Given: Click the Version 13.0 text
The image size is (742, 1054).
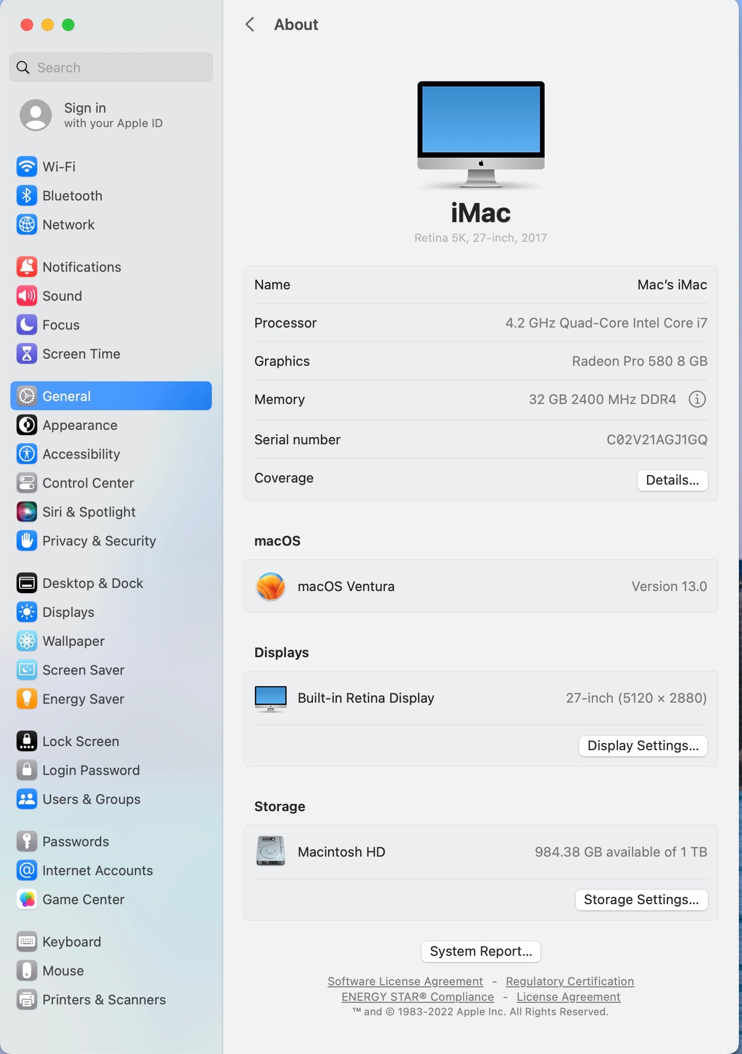Looking at the screenshot, I should tap(669, 586).
